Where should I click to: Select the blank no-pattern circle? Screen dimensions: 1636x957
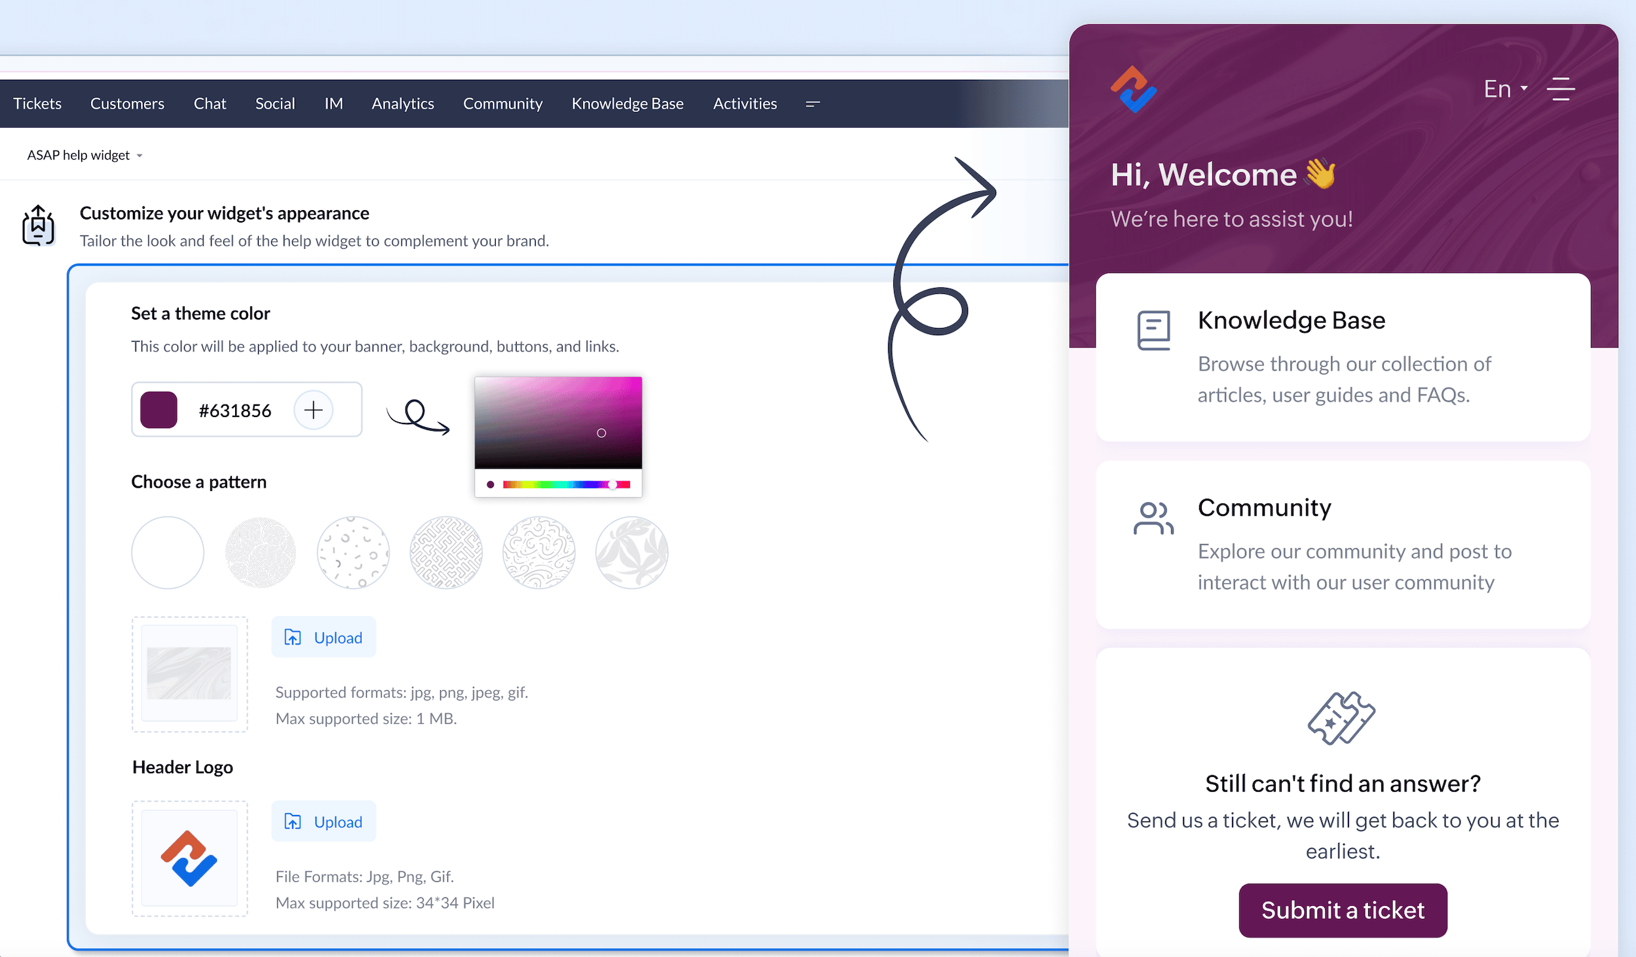(168, 552)
